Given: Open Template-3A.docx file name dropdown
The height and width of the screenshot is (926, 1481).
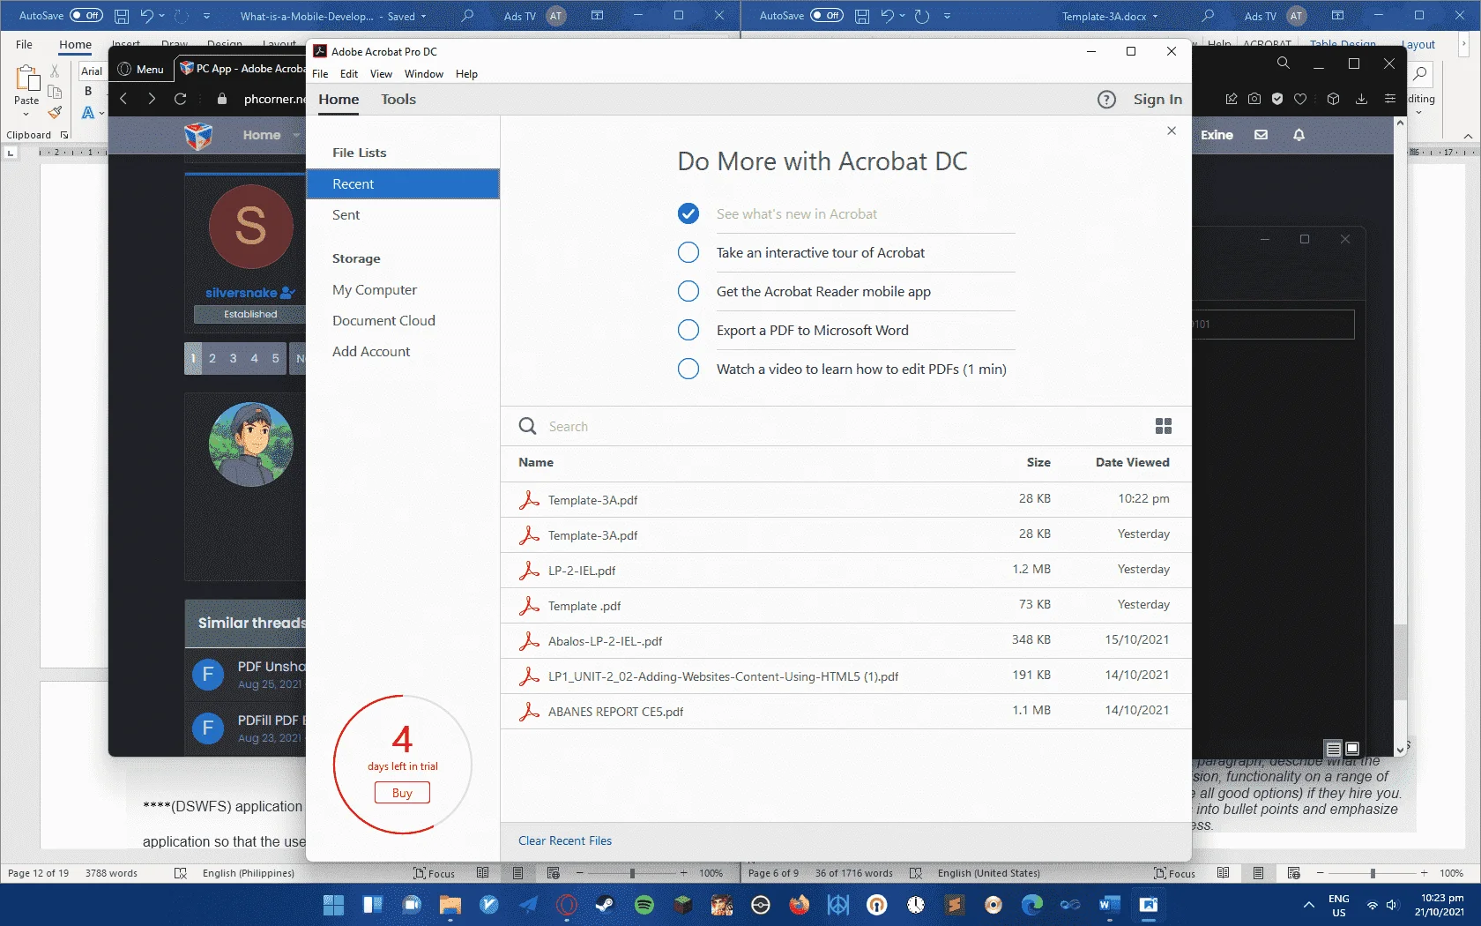Looking at the screenshot, I should point(1155,17).
